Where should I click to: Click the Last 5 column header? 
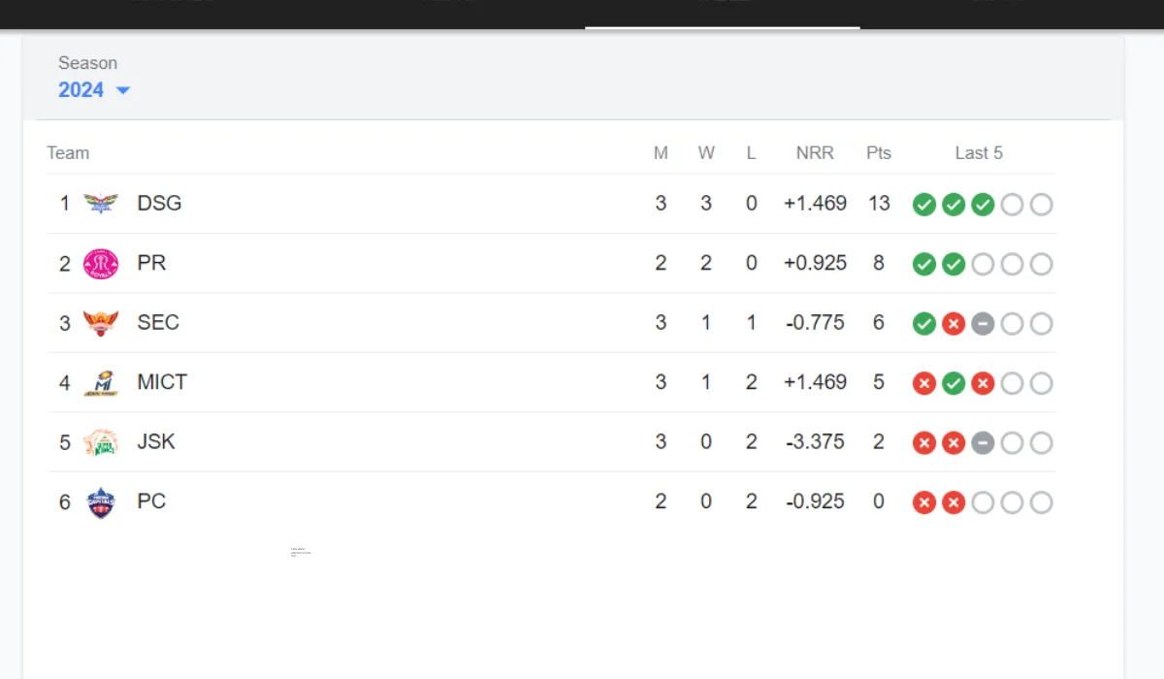pyautogui.click(x=979, y=153)
